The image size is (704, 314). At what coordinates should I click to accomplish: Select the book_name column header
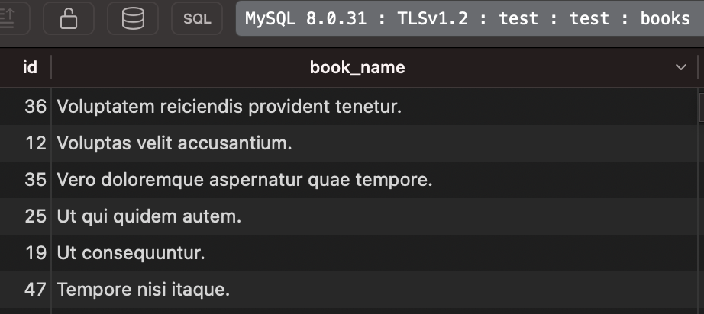357,67
